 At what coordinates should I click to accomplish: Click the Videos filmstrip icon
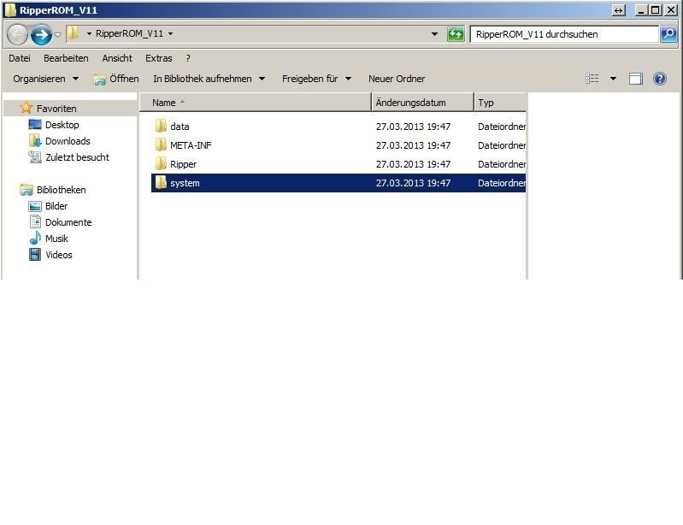pos(35,255)
